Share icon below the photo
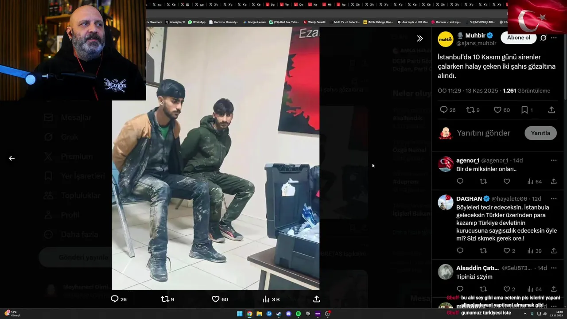Image resolution: width=567 pixels, height=319 pixels. [316, 299]
